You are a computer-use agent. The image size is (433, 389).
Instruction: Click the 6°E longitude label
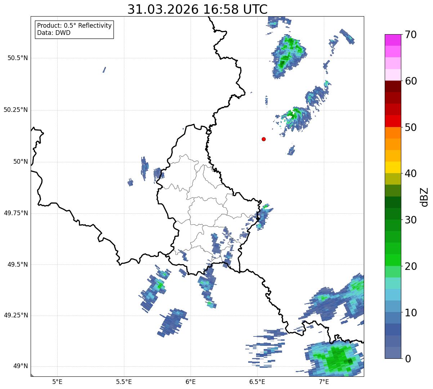(x=191, y=381)
